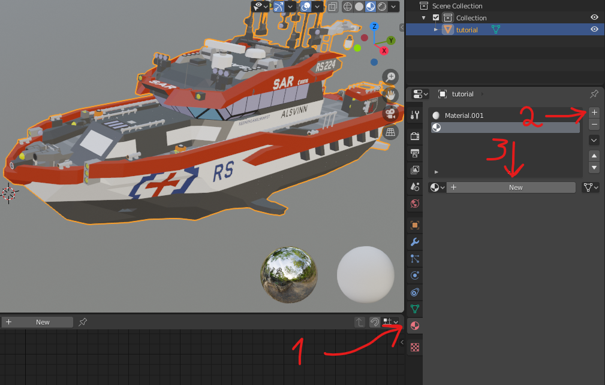Select tutorial object in outliner

(466, 30)
